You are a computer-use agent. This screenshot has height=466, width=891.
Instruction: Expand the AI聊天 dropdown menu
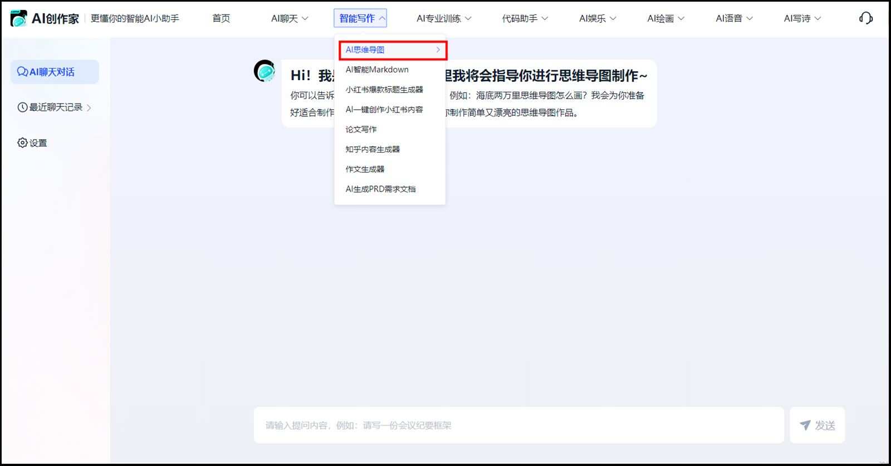pos(290,18)
